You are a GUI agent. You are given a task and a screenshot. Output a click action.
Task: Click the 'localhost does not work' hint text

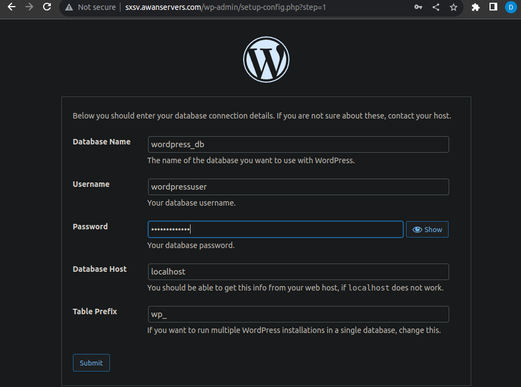coord(296,288)
